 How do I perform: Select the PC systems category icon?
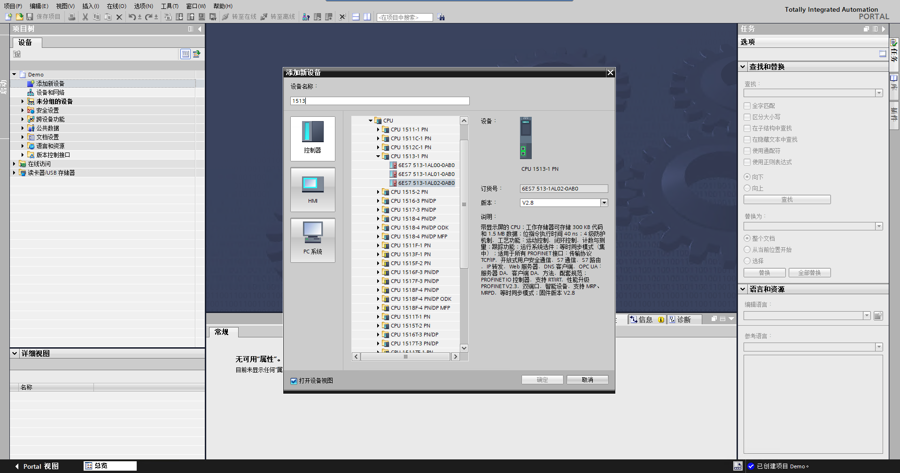tap(313, 240)
